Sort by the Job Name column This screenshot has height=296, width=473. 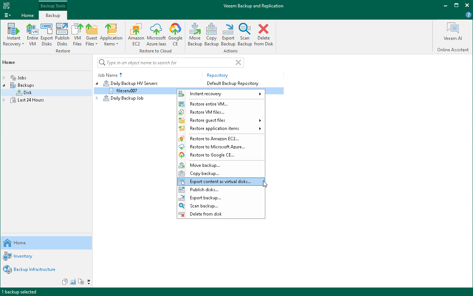click(108, 75)
